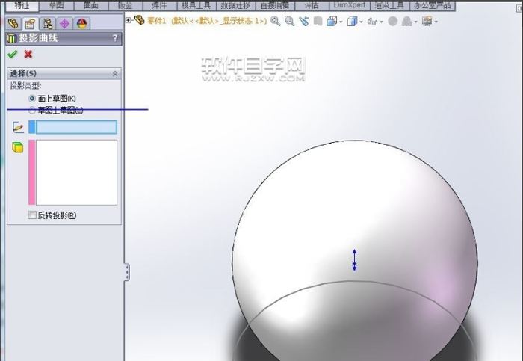The image size is (523, 361).
Task: Switch to DimXpert tab
Action: pos(350,6)
